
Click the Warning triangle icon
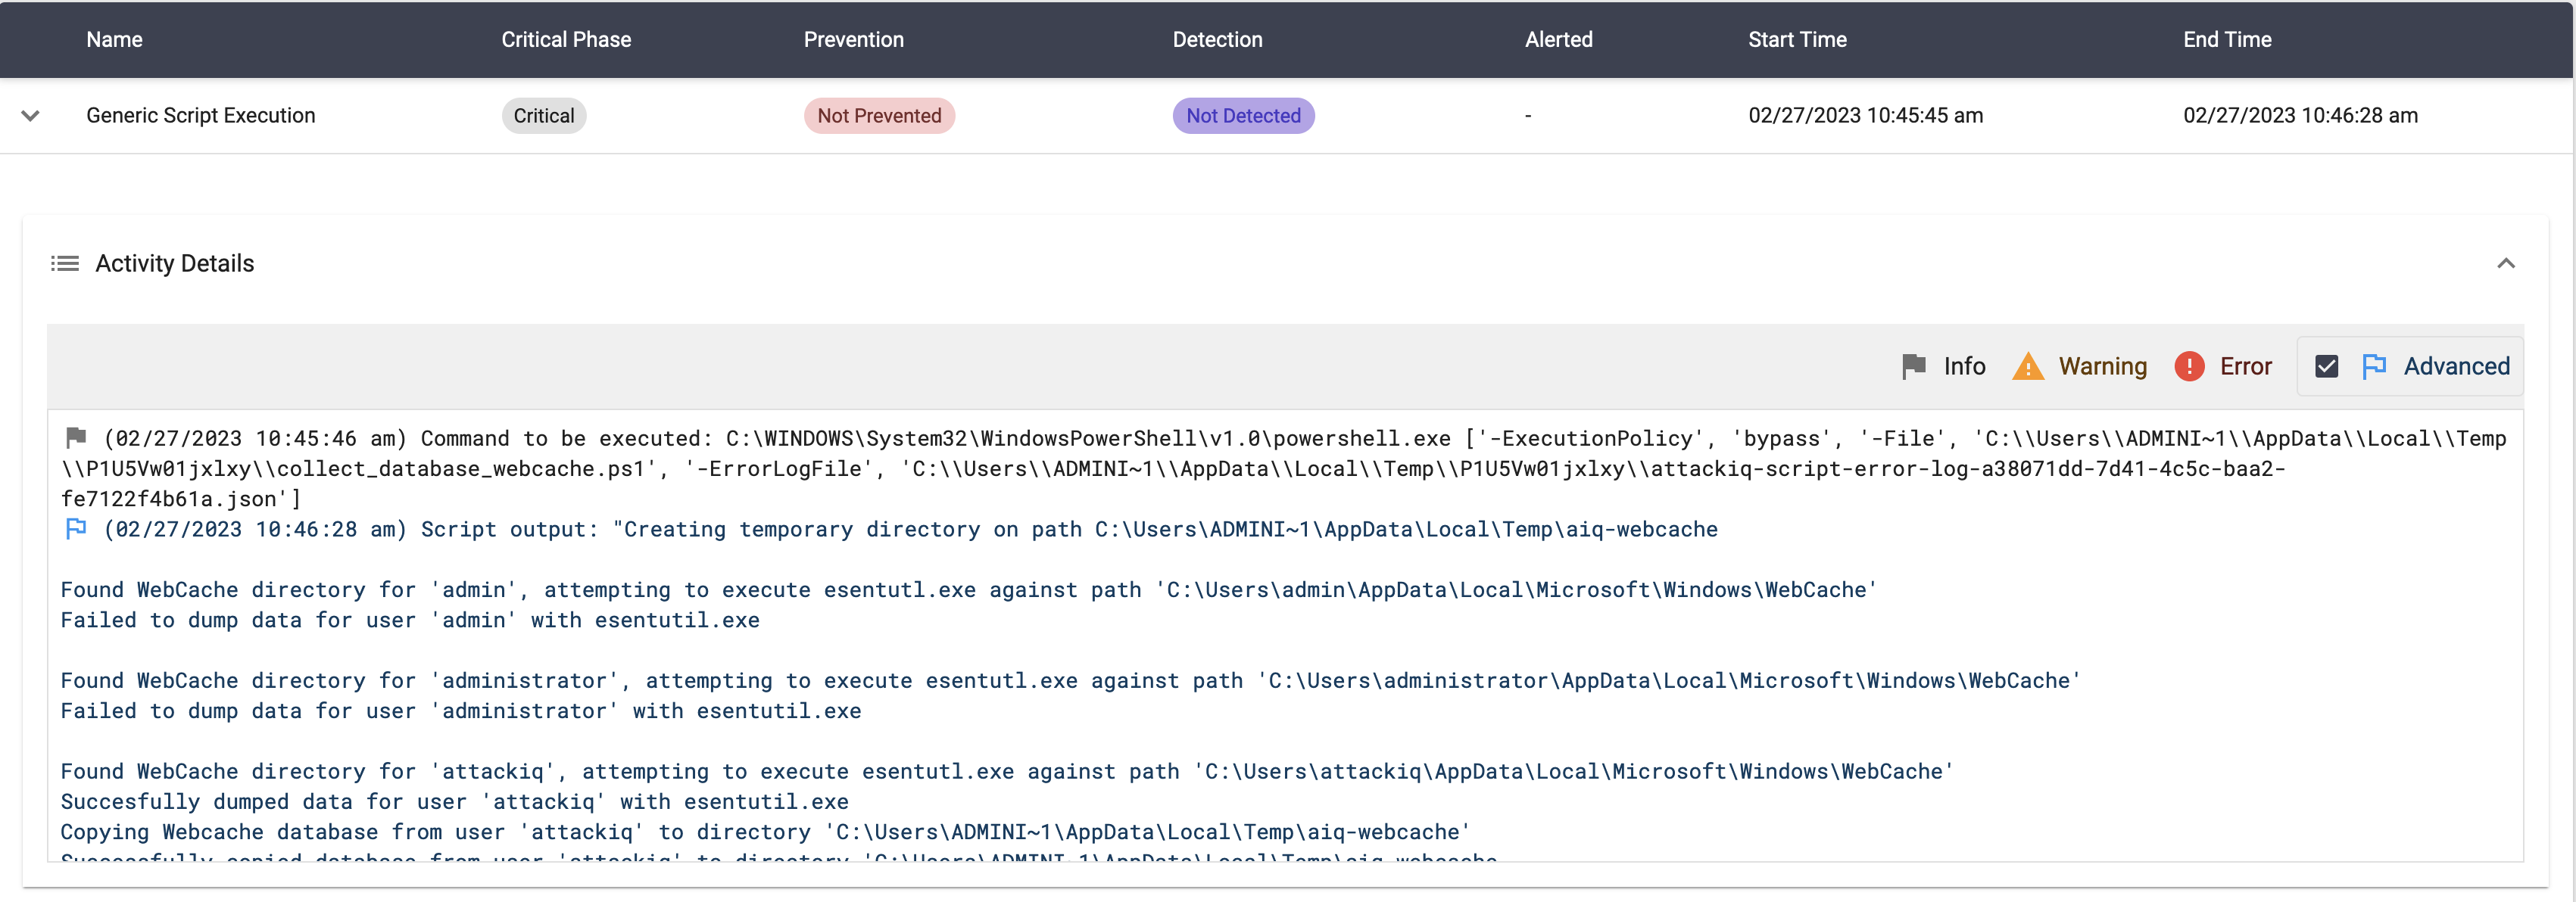click(x=2027, y=366)
